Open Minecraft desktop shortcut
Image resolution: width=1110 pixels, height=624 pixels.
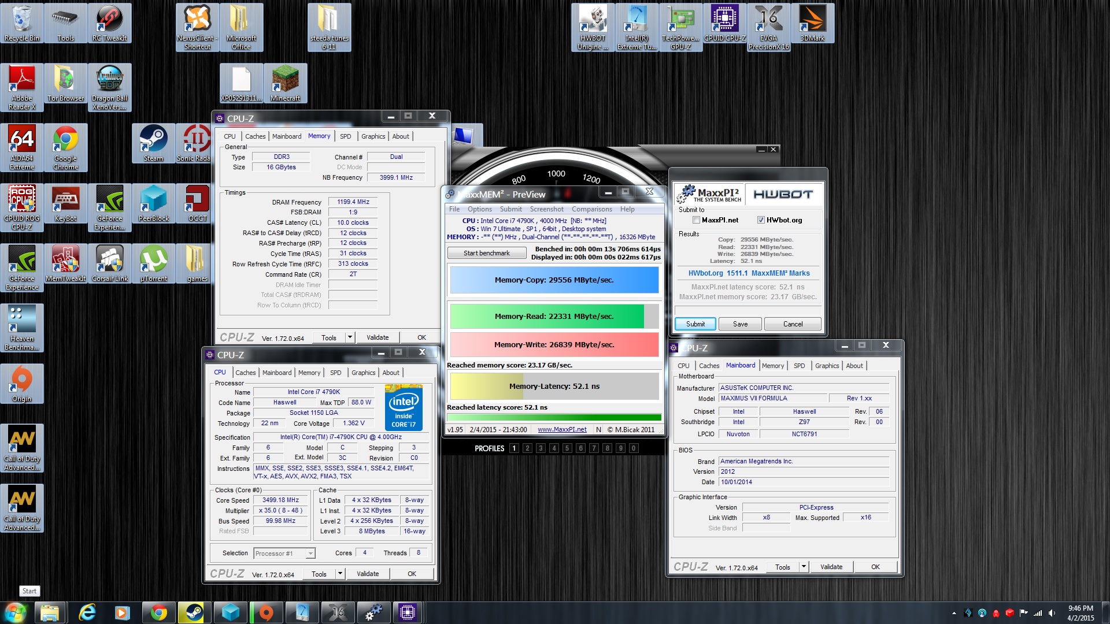285,83
